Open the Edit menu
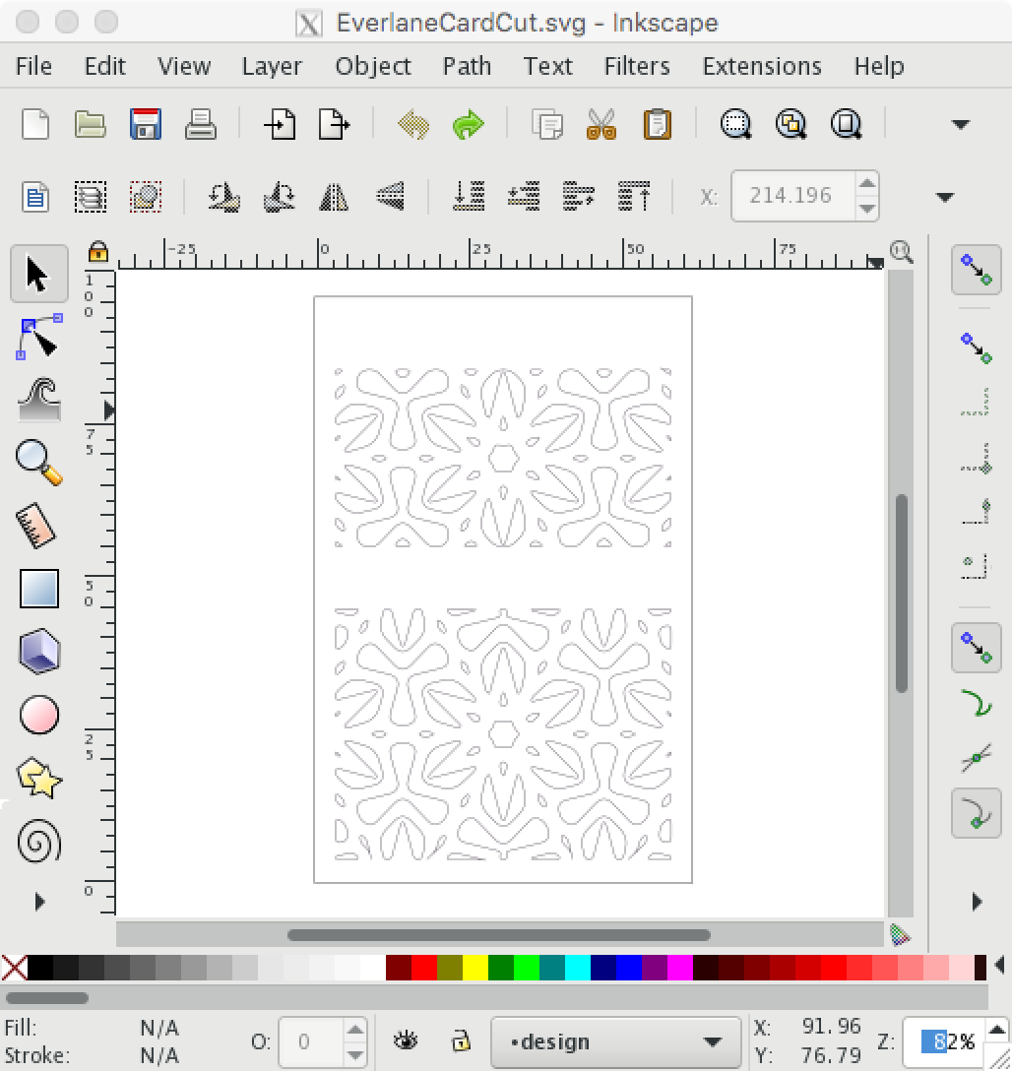Screen dimensions: 1012x1071 tap(105, 66)
